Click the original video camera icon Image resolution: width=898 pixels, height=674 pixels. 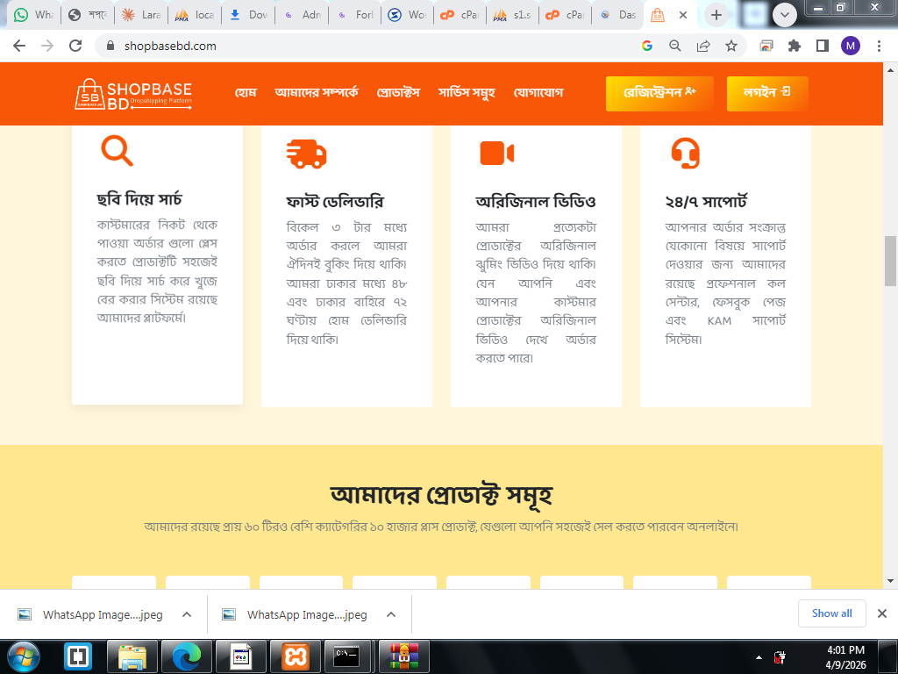coord(496,153)
